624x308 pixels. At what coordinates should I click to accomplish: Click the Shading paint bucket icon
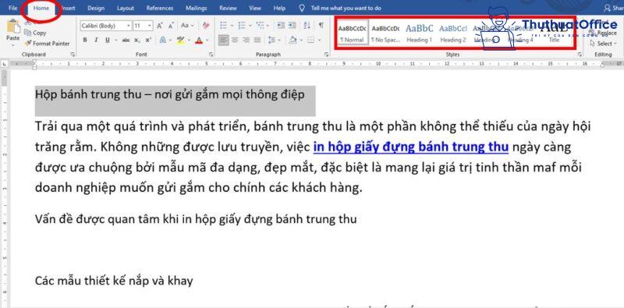pos(293,41)
